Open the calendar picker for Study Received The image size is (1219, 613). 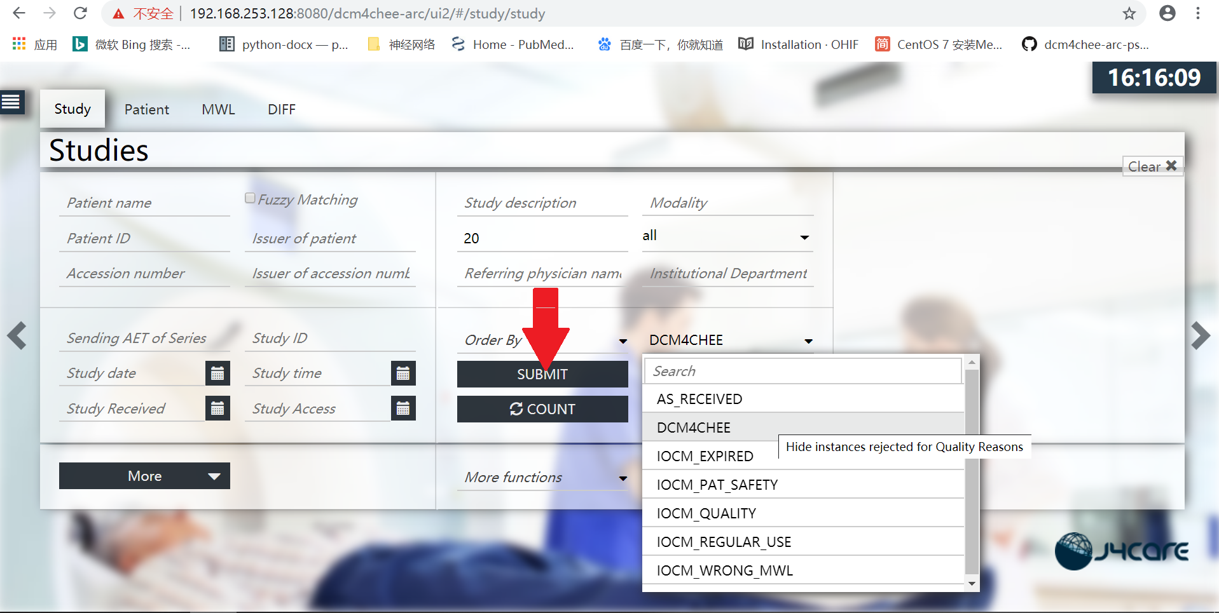tap(217, 408)
